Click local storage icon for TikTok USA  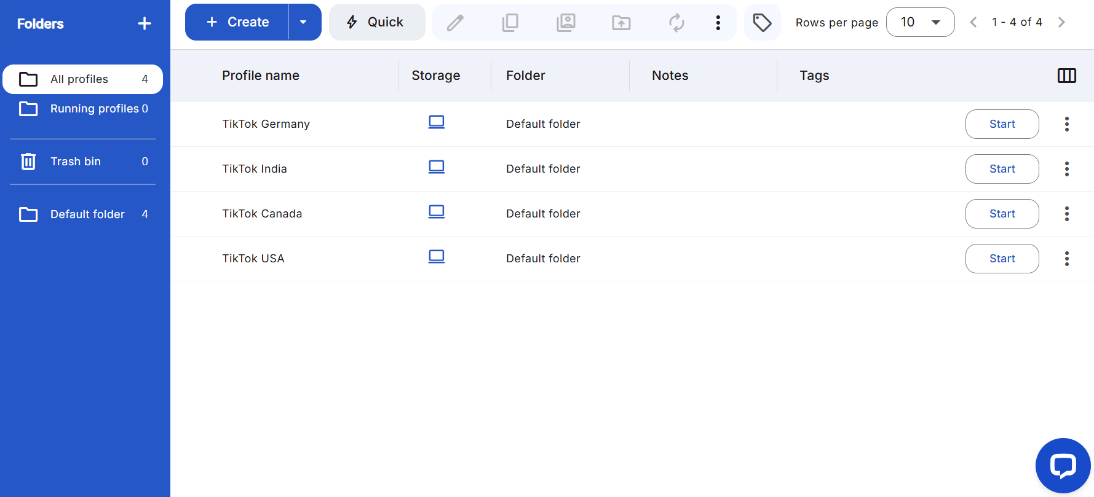coord(437,257)
